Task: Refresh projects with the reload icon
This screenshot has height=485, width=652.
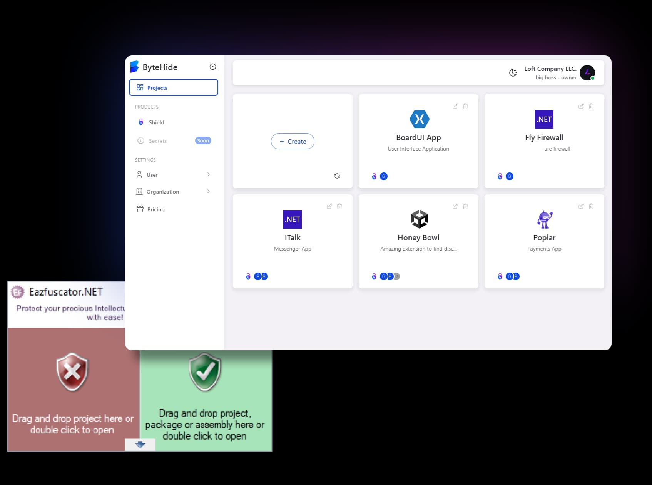Action: [x=337, y=176]
